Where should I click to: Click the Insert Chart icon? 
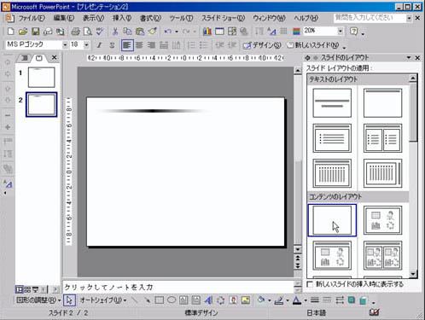207,32
